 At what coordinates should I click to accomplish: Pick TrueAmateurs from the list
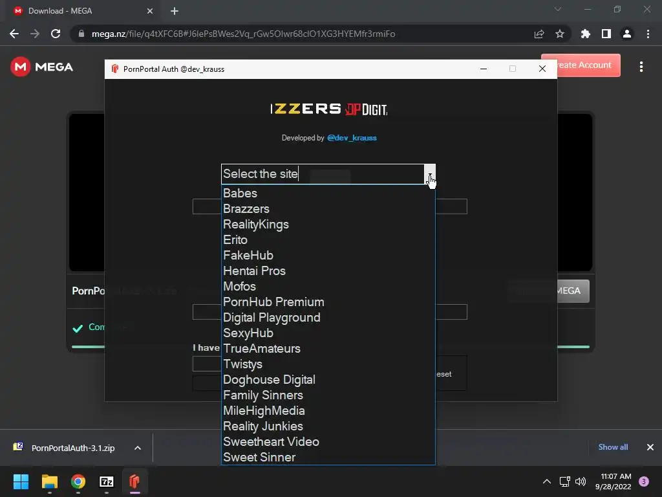click(x=328, y=349)
